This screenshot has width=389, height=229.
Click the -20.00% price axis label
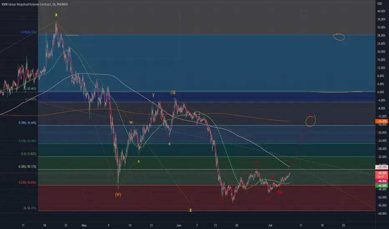[x=382, y=132]
